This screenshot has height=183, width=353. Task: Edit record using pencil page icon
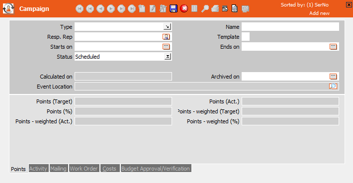tap(153, 8)
